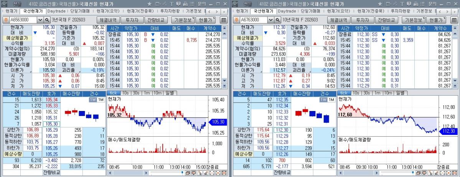Switch to 단일가매매 tab in left window
This screenshot has height=177, width=460.
pyautogui.click(x=81, y=11)
